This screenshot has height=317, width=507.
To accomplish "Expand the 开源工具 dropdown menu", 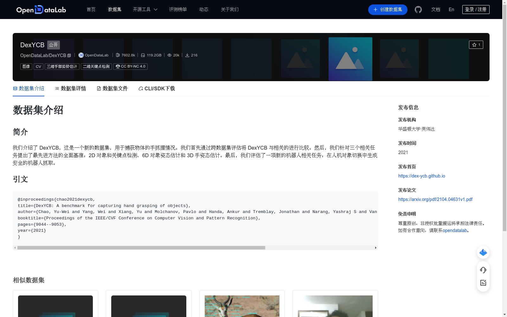I will click(x=145, y=10).
